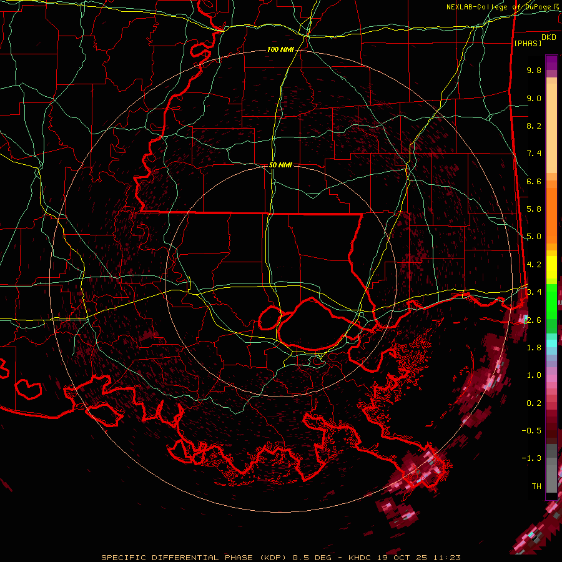Viewport: 562px width, 562px height.
Task: Click the 100 NMI range ring label
Action: click(x=280, y=49)
